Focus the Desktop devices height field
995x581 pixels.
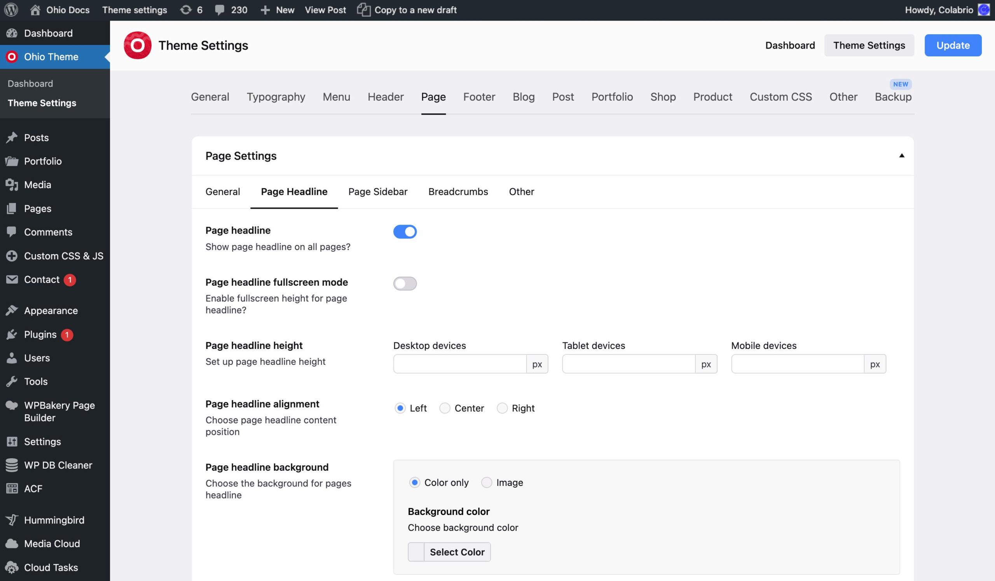click(x=460, y=364)
